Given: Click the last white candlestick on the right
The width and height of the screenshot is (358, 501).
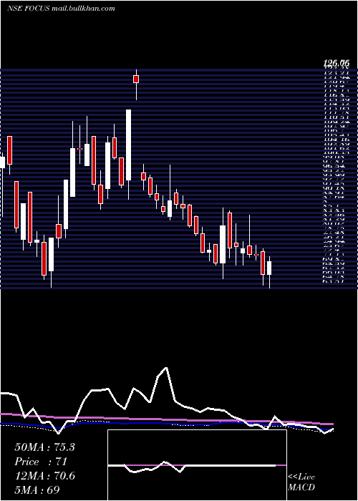Looking at the screenshot, I should pos(269,268).
